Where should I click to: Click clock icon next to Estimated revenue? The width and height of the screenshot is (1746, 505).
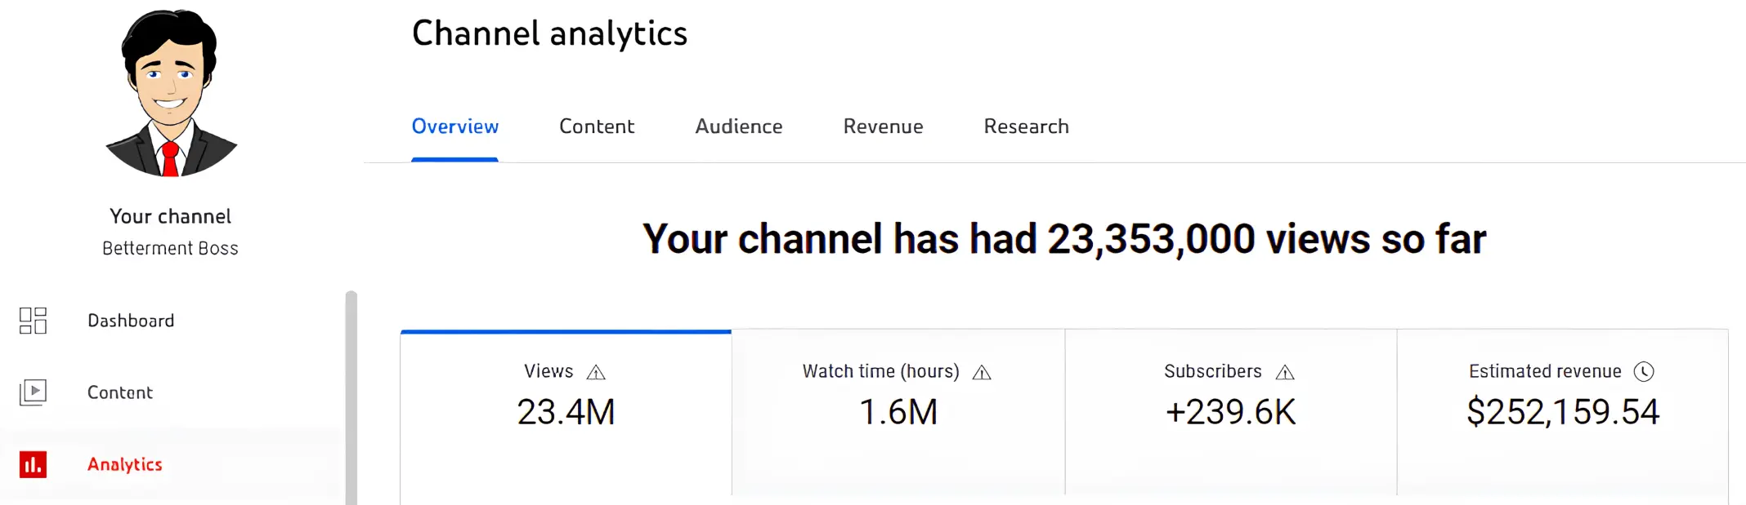click(x=1644, y=372)
